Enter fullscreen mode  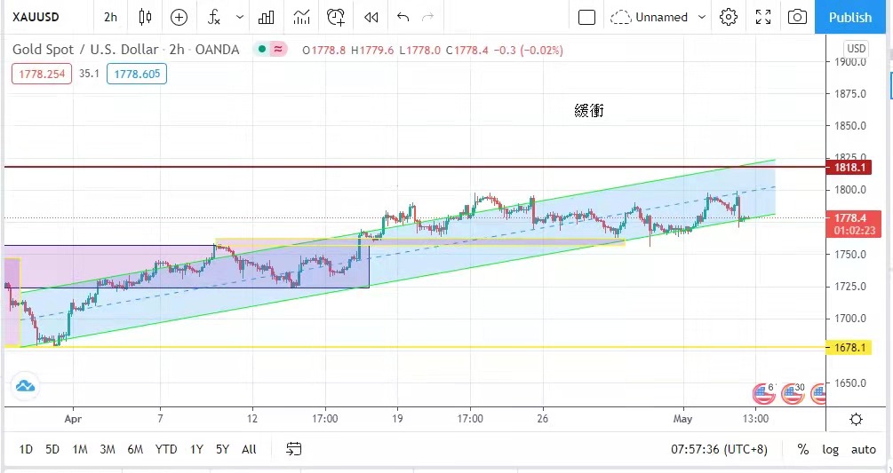(x=762, y=17)
